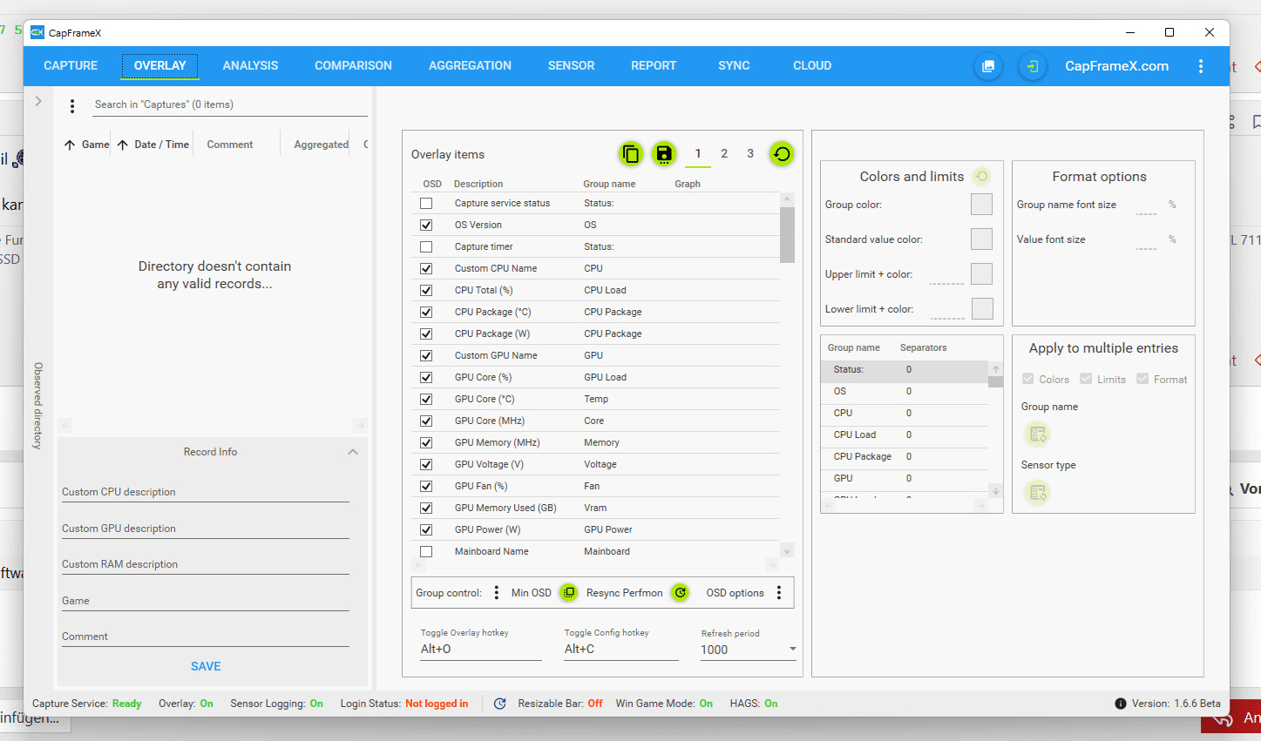Enable Mainboard Name checkbox
The image size is (1261, 741).
[426, 551]
